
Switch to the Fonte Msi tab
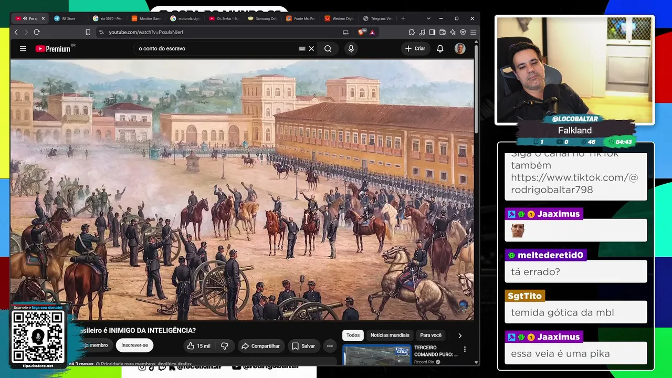click(x=301, y=18)
